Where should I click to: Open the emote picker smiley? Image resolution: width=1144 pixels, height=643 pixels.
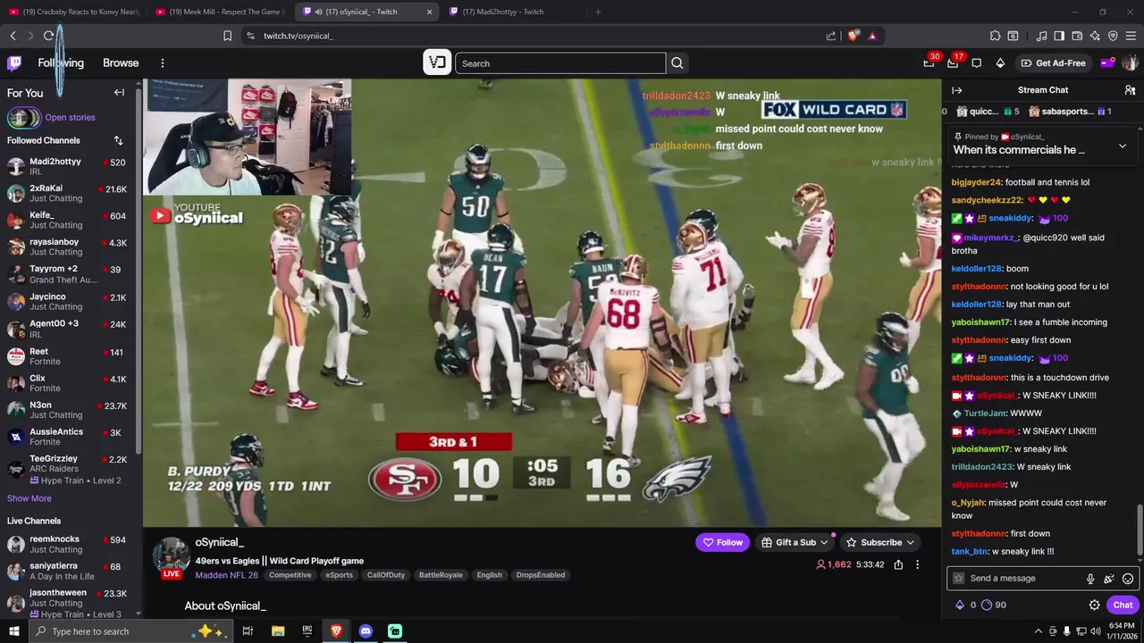click(1128, 579)
